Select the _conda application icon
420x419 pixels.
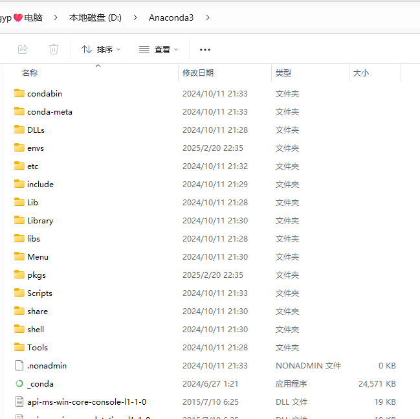(x=19, y=383)
